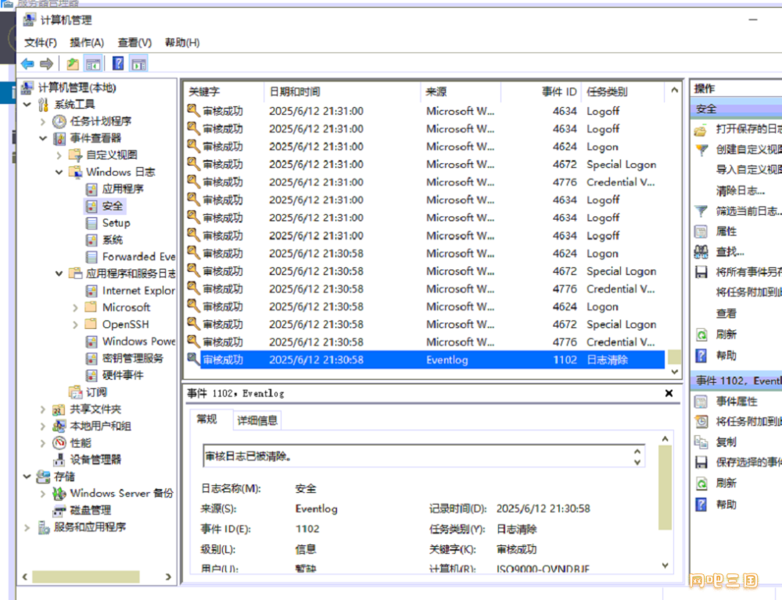This screenshot has width=782, height=600.
Task: Click 事件属性 action
Action: (737, 402)
